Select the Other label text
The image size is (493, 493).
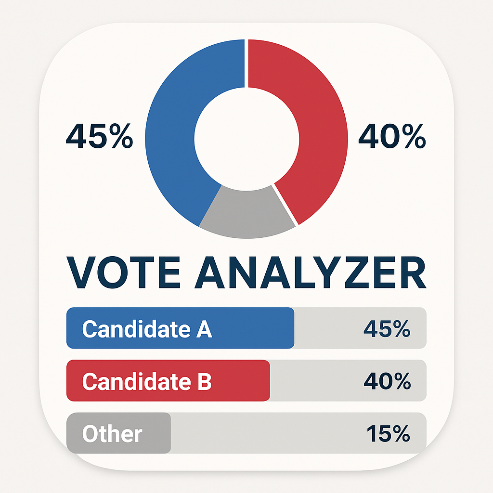[112, 434]
